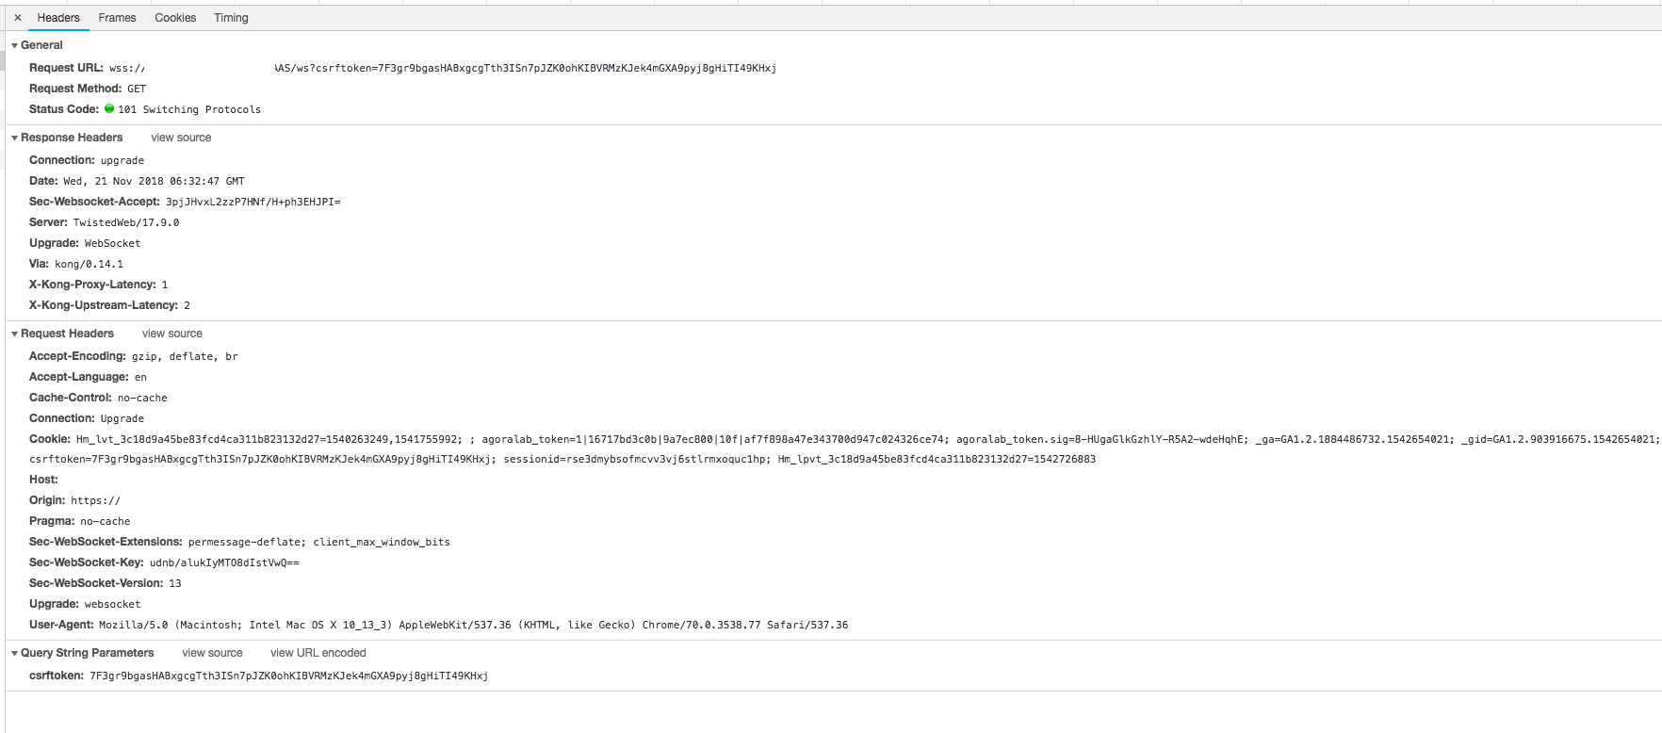The width and height of the screenshot is (1662, 733).
Task: Click the Sec-Websocket-Accept header value
Action: (x=253, y=202)
